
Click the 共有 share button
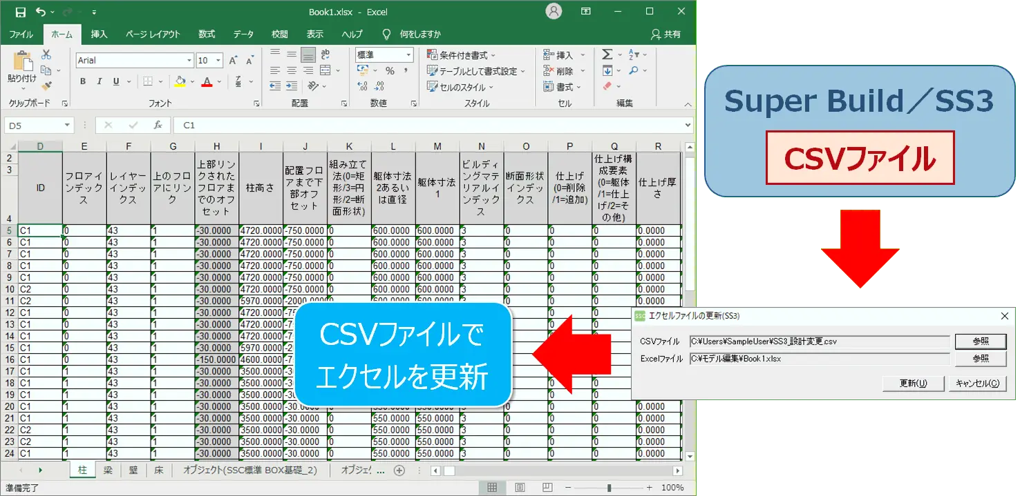666,34
